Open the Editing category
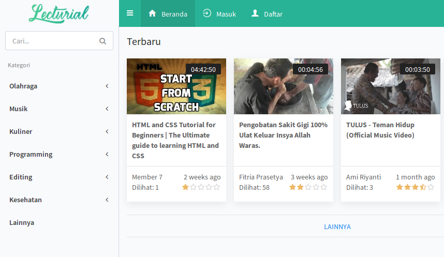Image resolution: width=444 pixels, height=257 pixels. click(59, 177)
